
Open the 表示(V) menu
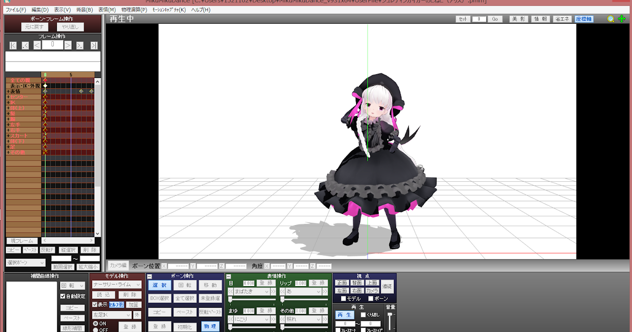[63, 9]
